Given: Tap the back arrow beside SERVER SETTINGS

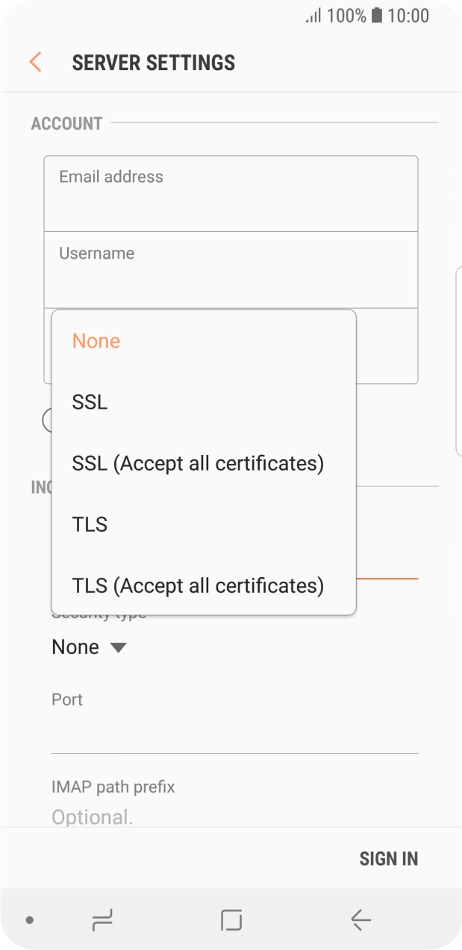Looking at the screenshot, I should coord(34,62).
